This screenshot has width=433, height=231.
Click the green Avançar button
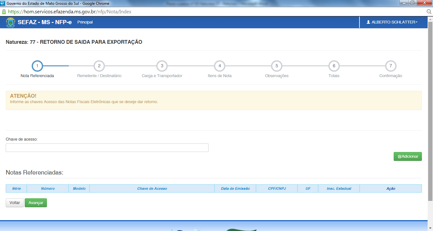(x=36, y=203)
